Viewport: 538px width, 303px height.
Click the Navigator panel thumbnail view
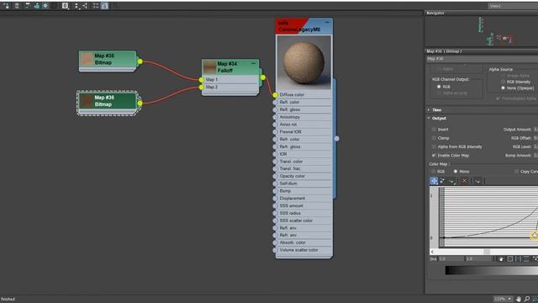[482, 31]
